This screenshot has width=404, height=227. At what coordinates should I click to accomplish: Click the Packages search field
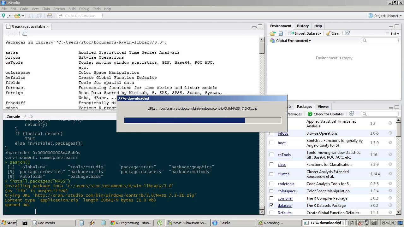tap(380, 114)
